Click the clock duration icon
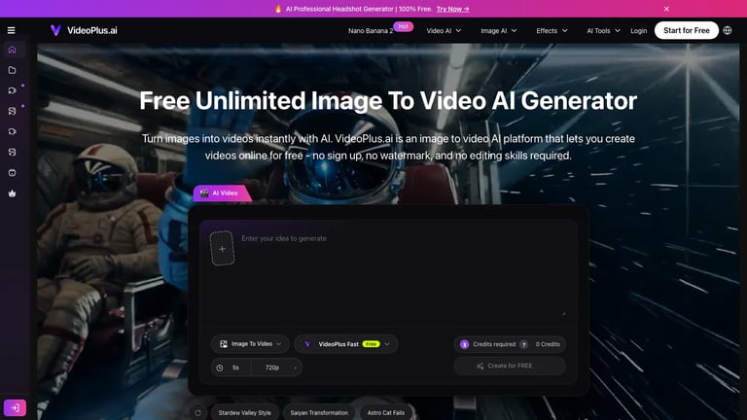Image resolution: width=747 pixels, height=420 pixels. coord(220,367)
